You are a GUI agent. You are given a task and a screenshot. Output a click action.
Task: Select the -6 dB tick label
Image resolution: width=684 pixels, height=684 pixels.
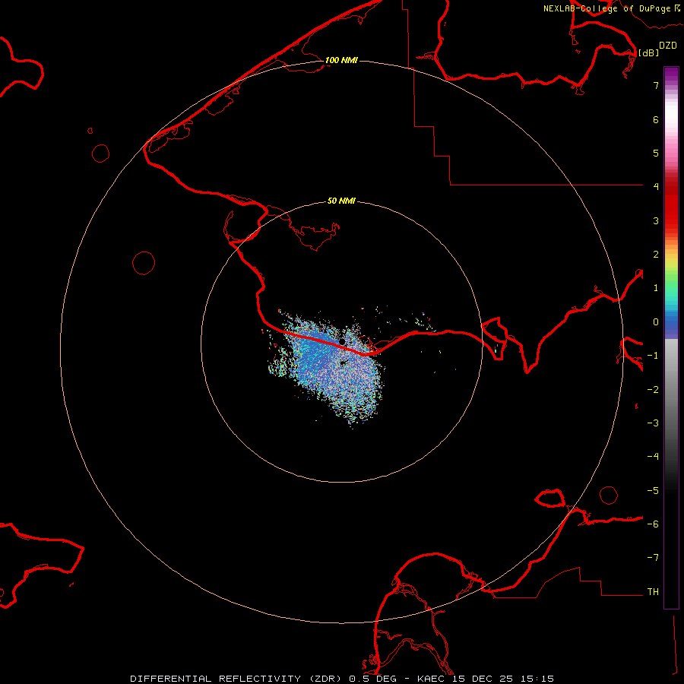(x=653, y=524)
